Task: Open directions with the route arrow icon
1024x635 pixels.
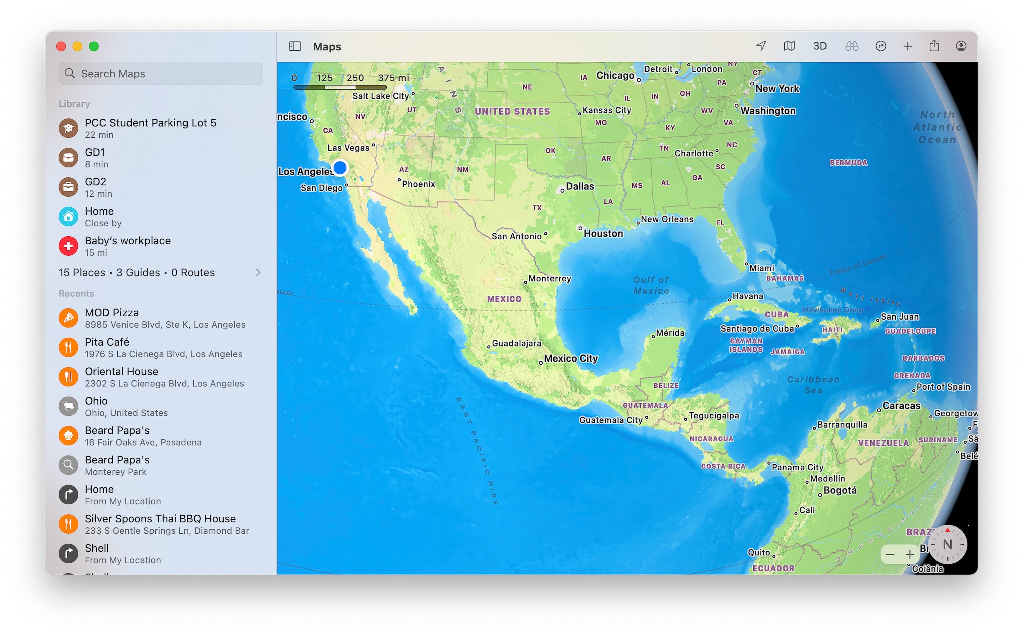Action: (881, 46)
